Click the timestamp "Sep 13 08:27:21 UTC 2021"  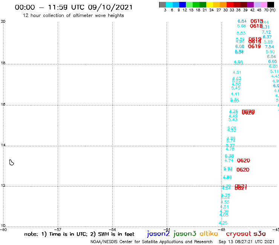pyautogui.click(x=246, y=242)
